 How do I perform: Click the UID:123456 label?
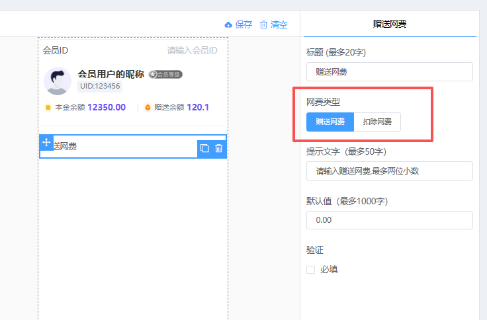point(100,87)
